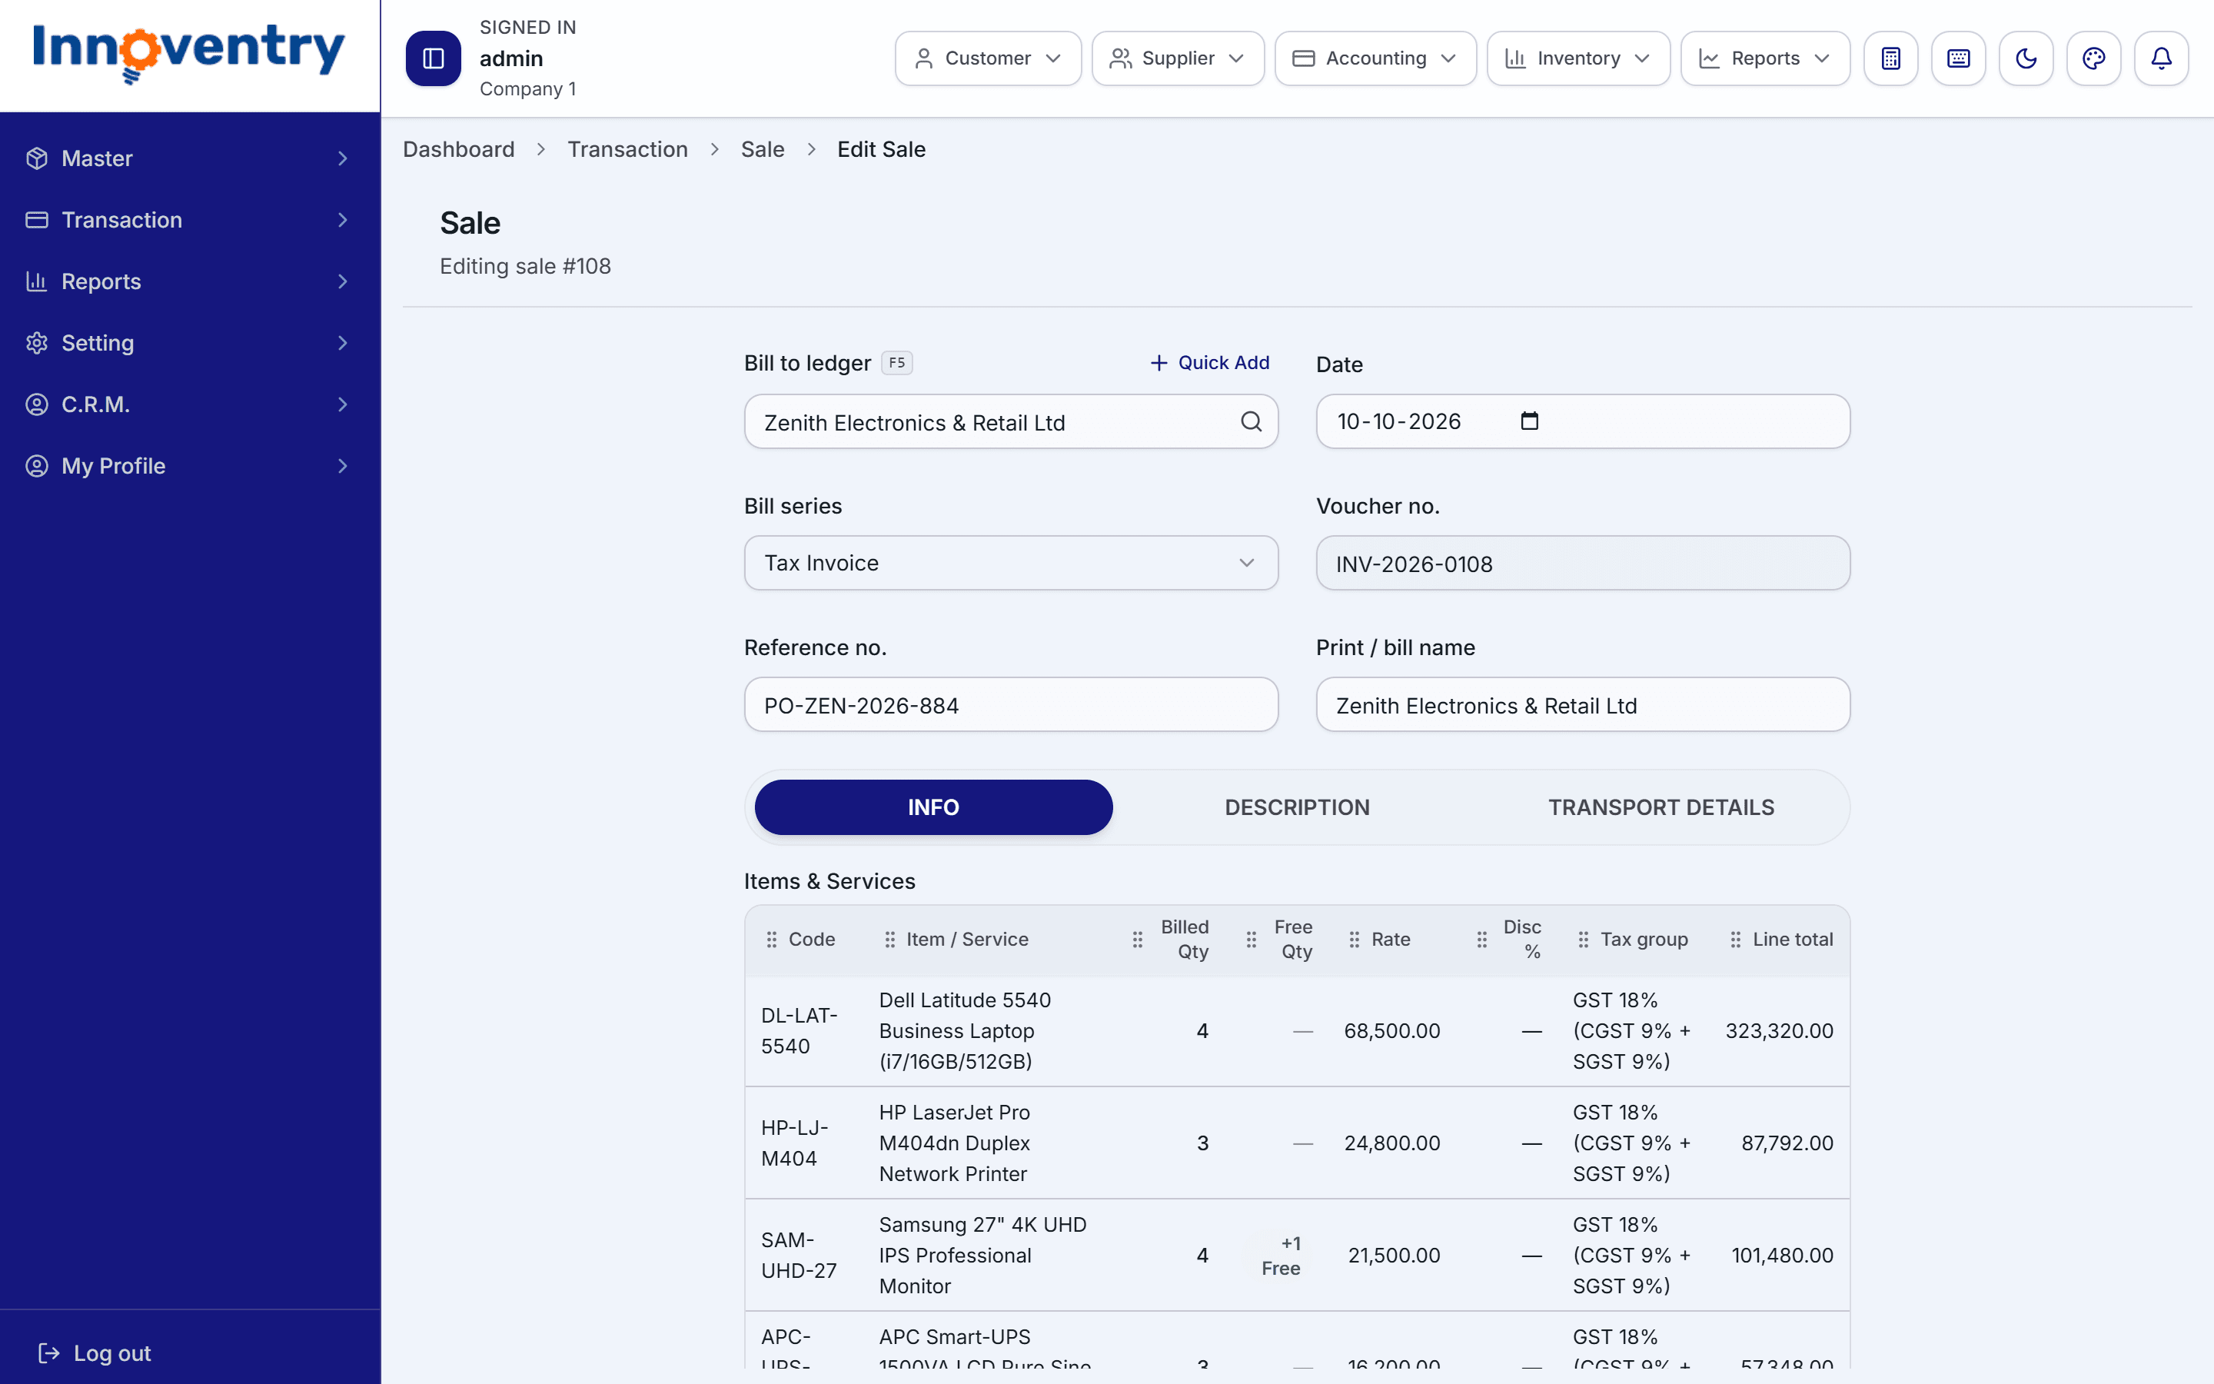The width and height of the screenshot is (2214, 1384).
Task: Click the Code column drag handle
Action: (771, 939)
